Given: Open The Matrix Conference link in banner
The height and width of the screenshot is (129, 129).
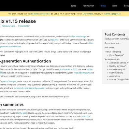Looking at the screenshot, I should 40,14.
